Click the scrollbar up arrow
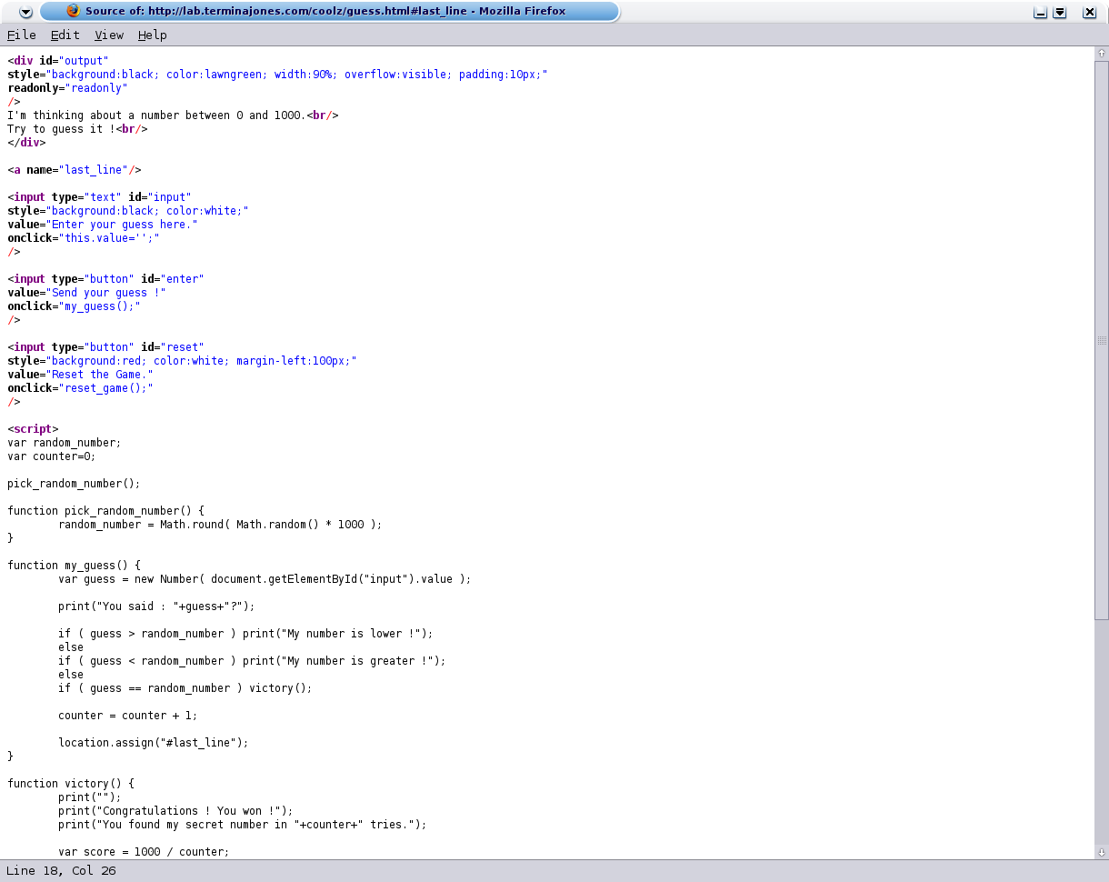 coord(1100,53)
